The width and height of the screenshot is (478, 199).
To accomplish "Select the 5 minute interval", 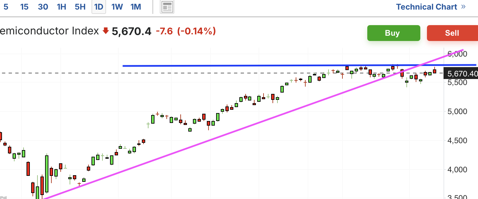I will coord(6,7).
